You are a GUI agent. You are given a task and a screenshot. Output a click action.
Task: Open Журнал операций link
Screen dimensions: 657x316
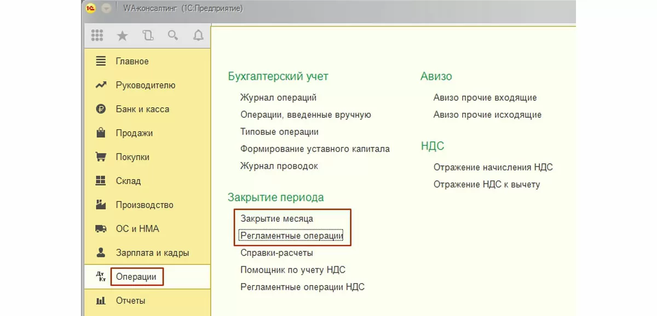(x=279, y=97)
